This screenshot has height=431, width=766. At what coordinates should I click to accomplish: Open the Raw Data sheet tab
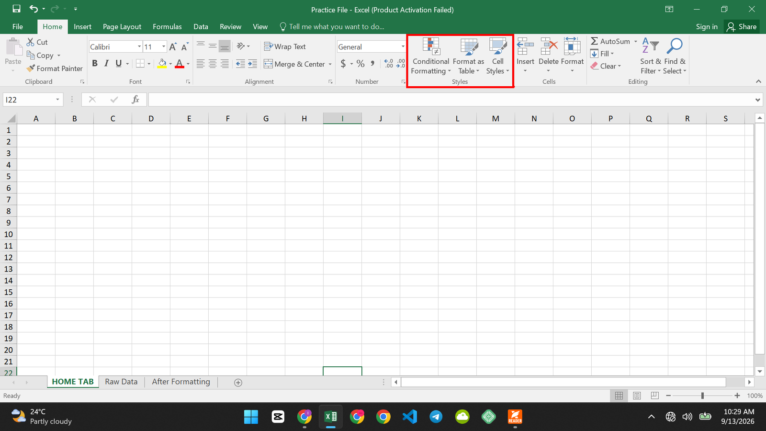(x=121, y=382)
